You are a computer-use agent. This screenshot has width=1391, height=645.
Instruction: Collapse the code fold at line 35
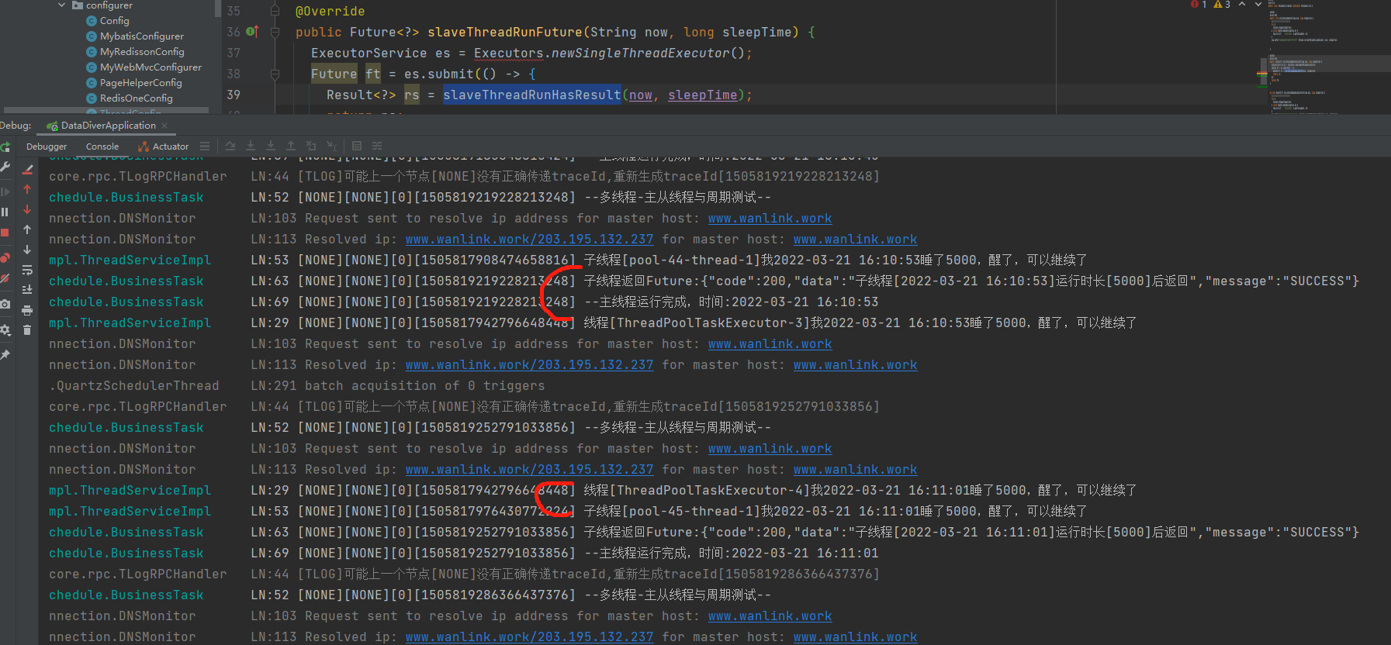(x=275, y=12)
